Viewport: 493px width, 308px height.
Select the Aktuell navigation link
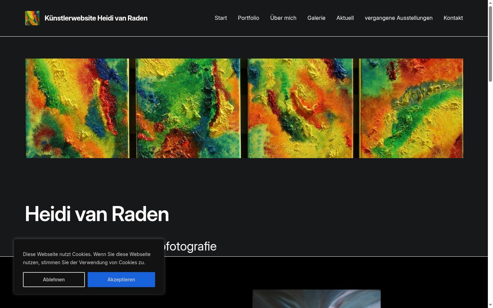(345, 18)
